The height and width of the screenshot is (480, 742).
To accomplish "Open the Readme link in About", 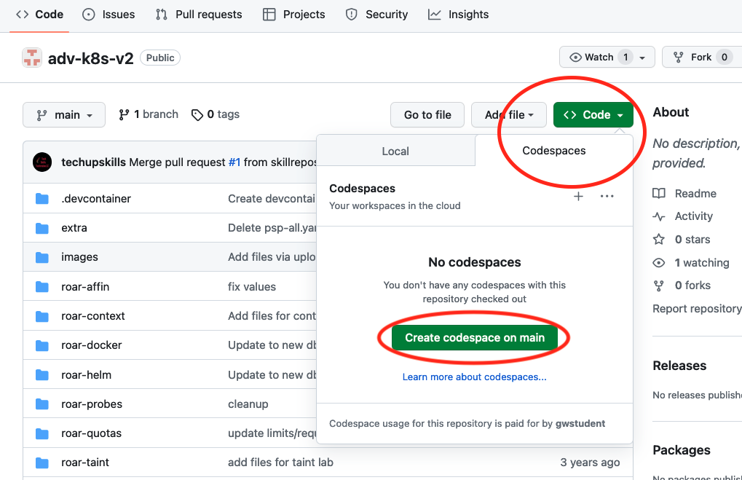I will pos(695,193).
